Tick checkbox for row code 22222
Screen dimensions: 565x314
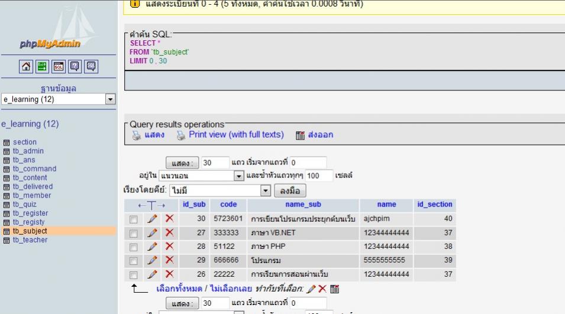coord(133,275)
